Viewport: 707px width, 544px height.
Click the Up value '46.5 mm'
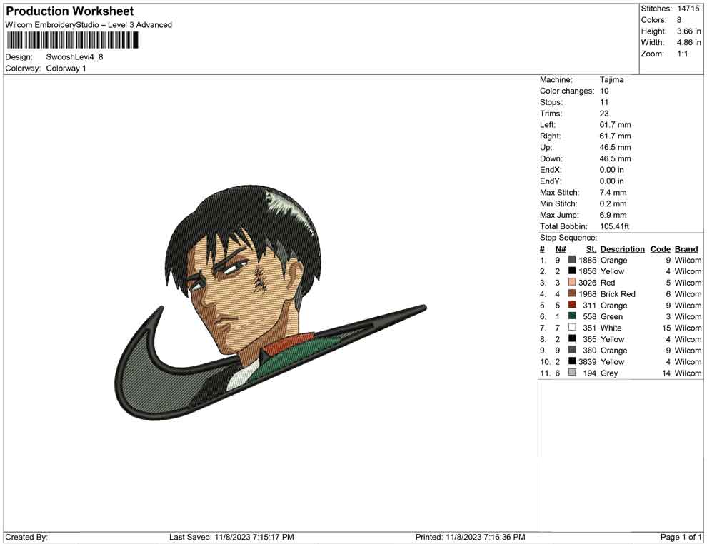[x=616, y=147]
